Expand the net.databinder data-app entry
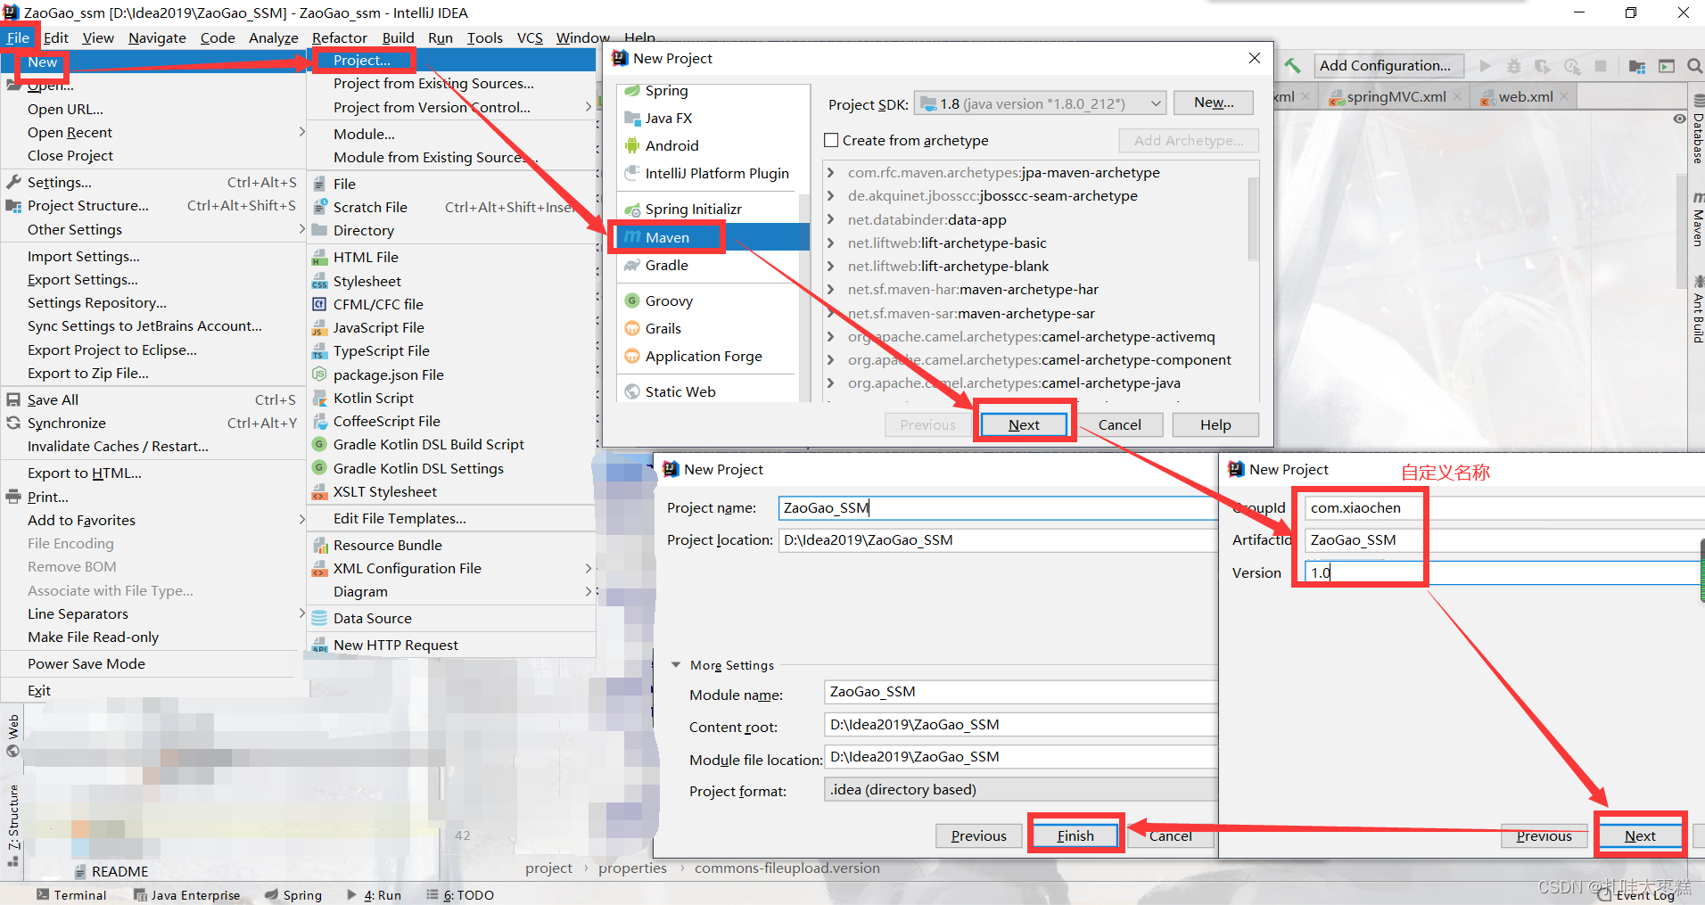The height and width of the screenshot is (905, 1705). 831,219
